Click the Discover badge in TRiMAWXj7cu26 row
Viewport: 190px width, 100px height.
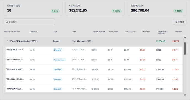tap(57, 89)
